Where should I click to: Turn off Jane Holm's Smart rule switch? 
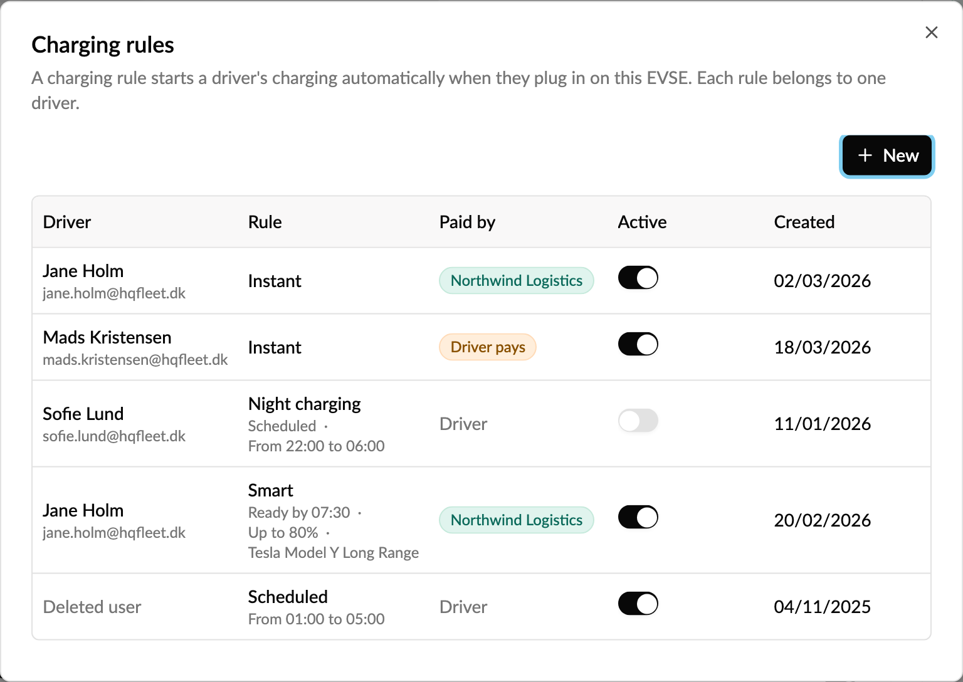coord(638,517)
